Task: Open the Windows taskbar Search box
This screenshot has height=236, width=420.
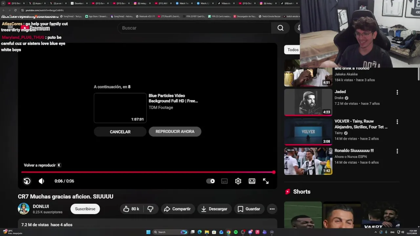Action: [x=170, y=232]
